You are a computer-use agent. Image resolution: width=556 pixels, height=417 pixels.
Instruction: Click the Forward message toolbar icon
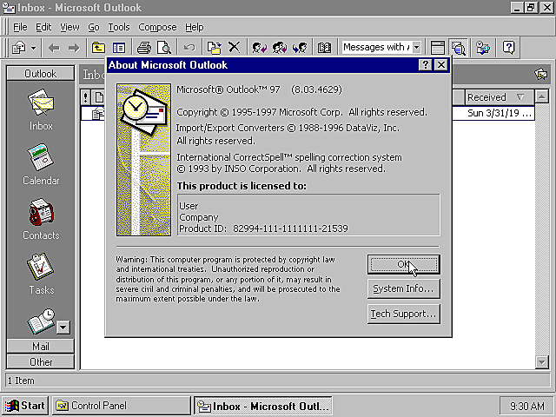[x=300, y=48]
